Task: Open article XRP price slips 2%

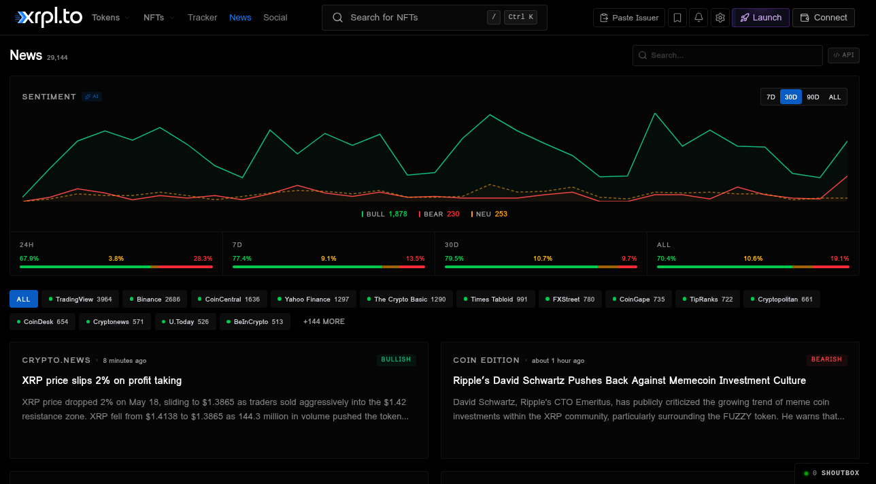Action: (x=102, y=381)
